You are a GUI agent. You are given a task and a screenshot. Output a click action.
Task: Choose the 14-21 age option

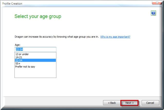35,57
